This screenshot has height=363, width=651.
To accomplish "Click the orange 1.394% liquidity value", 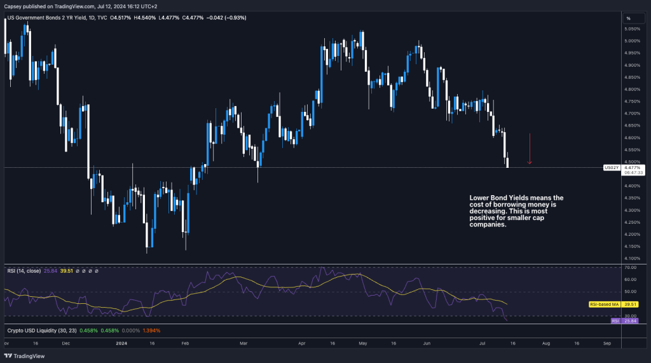I will click(153, 331).
